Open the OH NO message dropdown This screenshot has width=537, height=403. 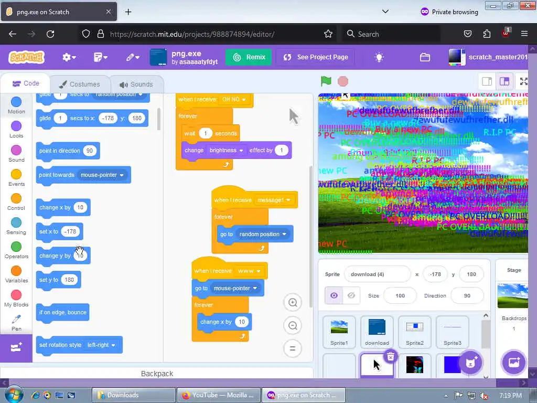[234, 99]
